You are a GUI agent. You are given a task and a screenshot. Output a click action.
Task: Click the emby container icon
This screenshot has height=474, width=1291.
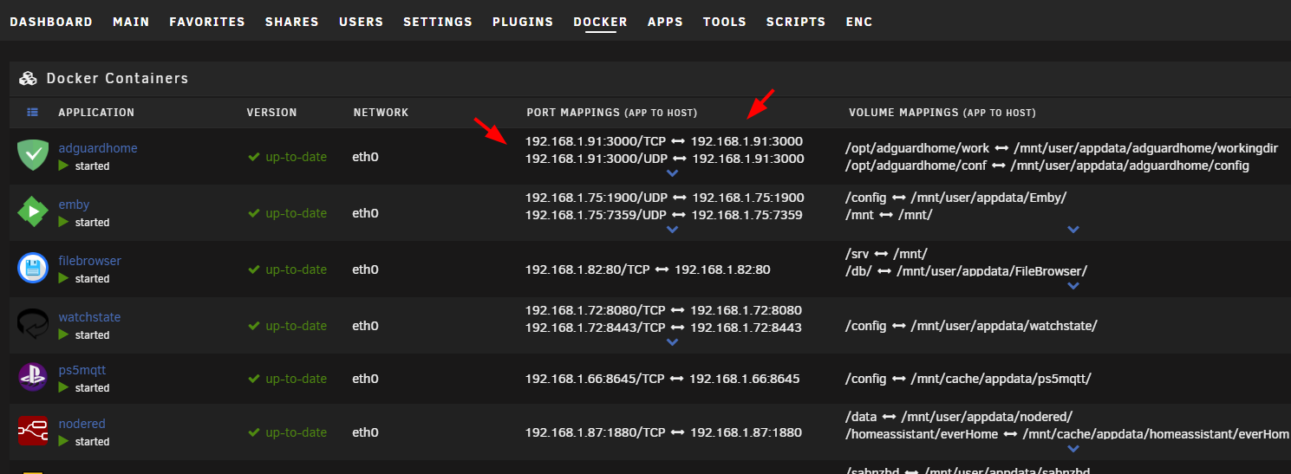[x=33, y=212]
